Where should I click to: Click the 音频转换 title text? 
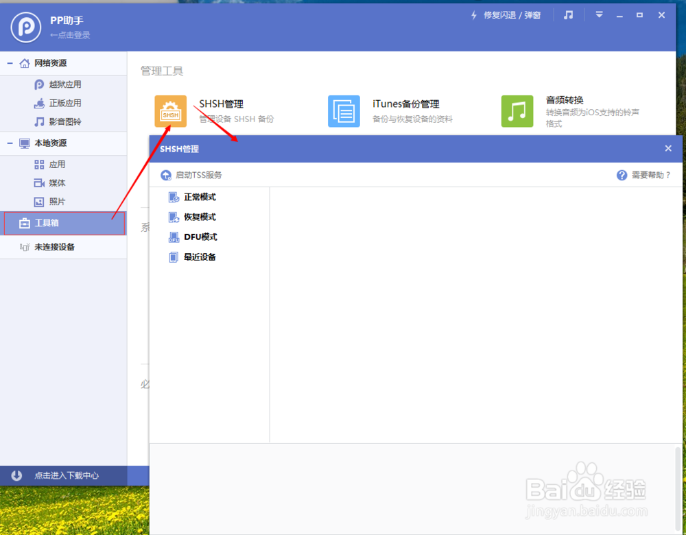[565, 100]
